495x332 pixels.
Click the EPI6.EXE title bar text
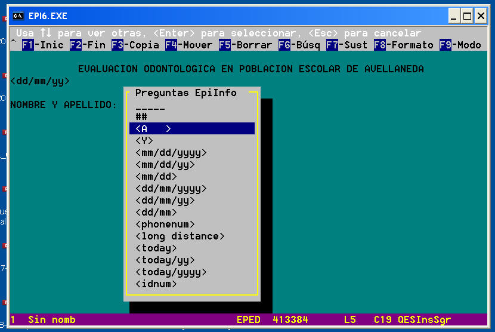tap(48, 16)
